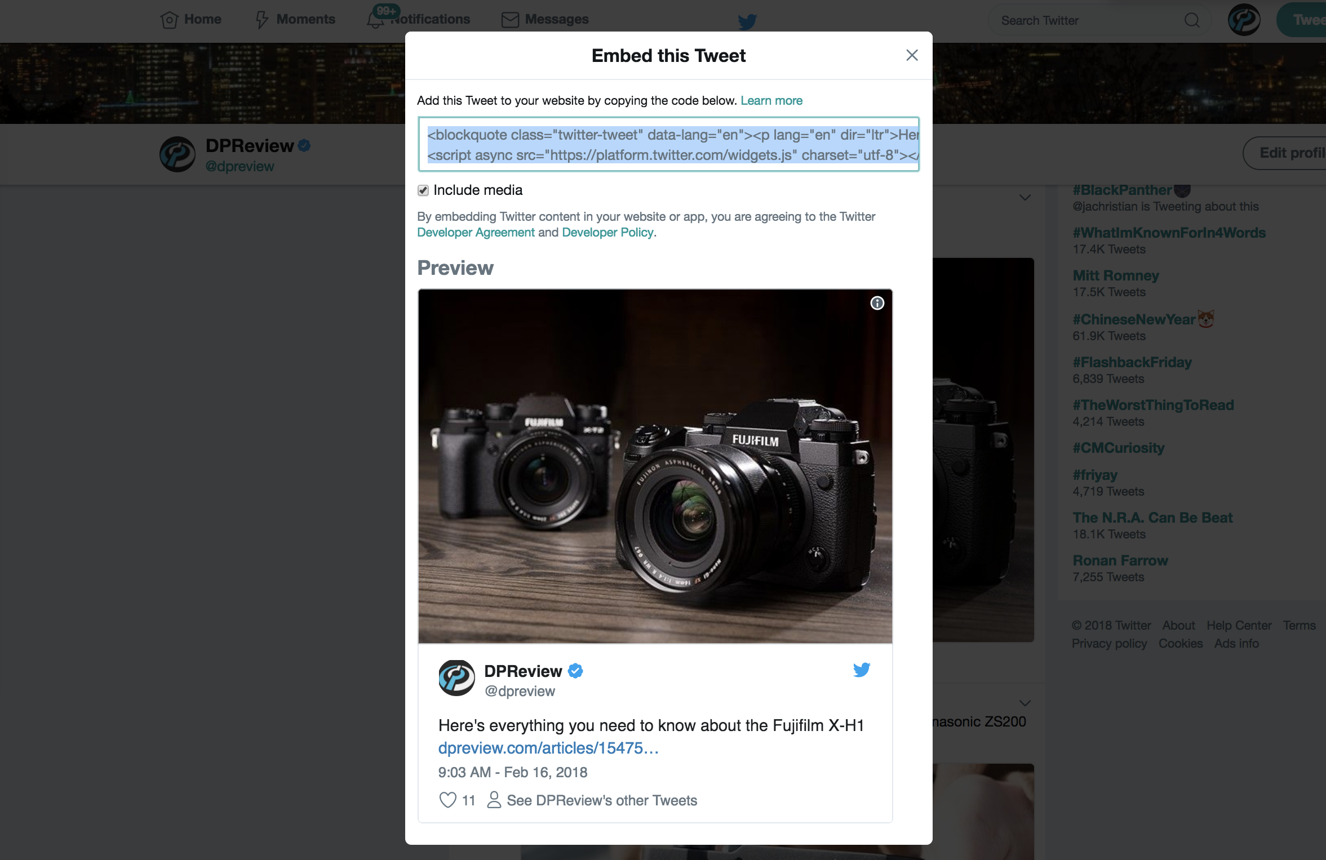Open #BlackPanther trend
Viewport: 1326px width, 860px height.
pyautogui.click(x=1122, y=190)
